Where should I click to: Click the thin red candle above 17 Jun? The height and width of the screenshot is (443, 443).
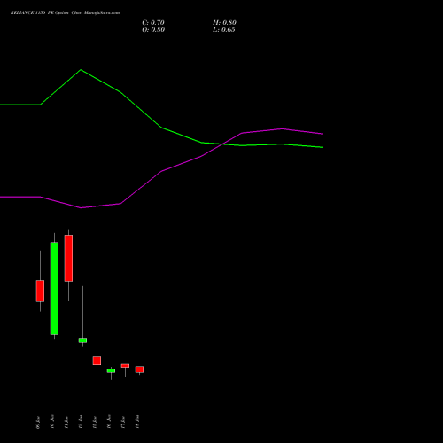point(125,366)
